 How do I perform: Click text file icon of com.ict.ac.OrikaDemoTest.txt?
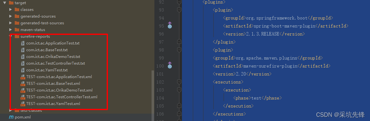pos(23,57)
